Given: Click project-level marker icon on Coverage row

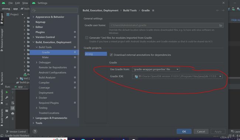Looking at the screenshot, I should 75,87.
